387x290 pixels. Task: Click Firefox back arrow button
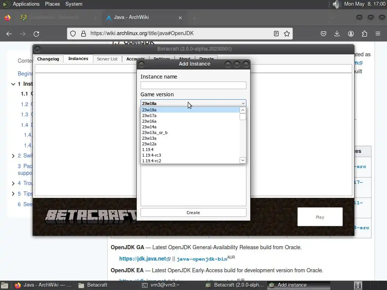click(9, 34)
